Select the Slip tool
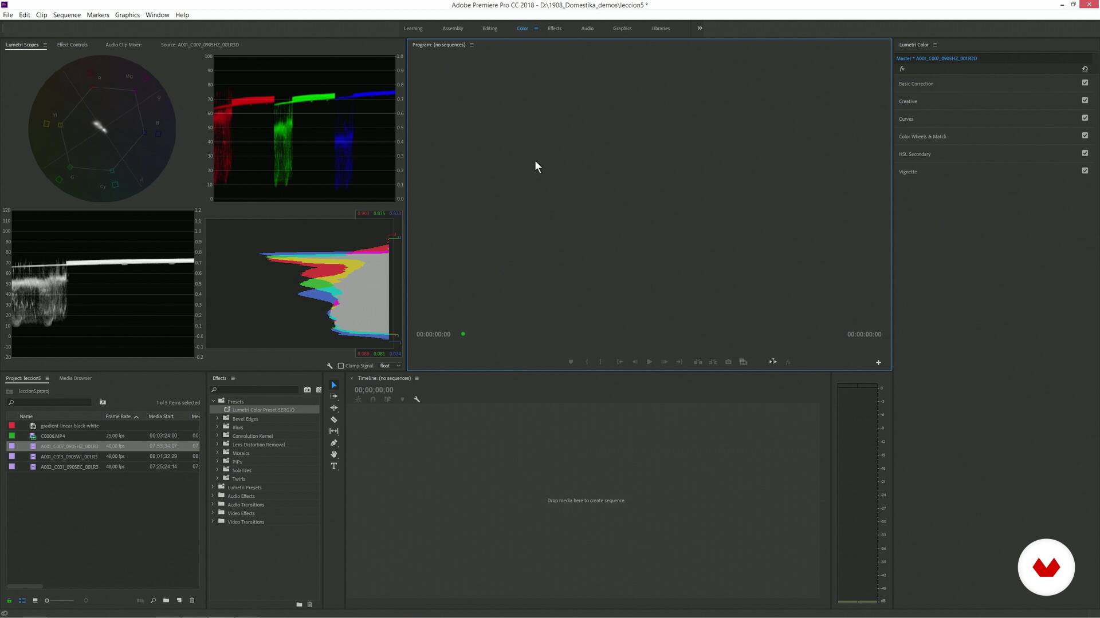The height and width of the screenshot is (618, 1100). tap(334, 431)
